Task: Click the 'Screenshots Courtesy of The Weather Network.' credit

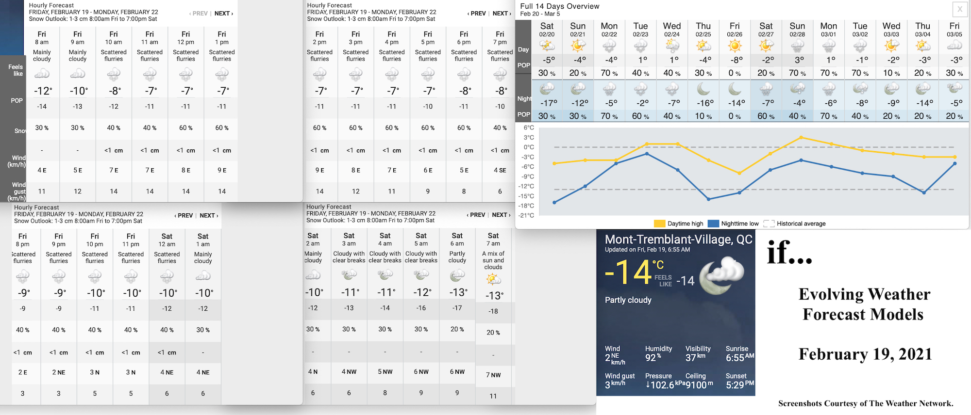Action: 866,403
